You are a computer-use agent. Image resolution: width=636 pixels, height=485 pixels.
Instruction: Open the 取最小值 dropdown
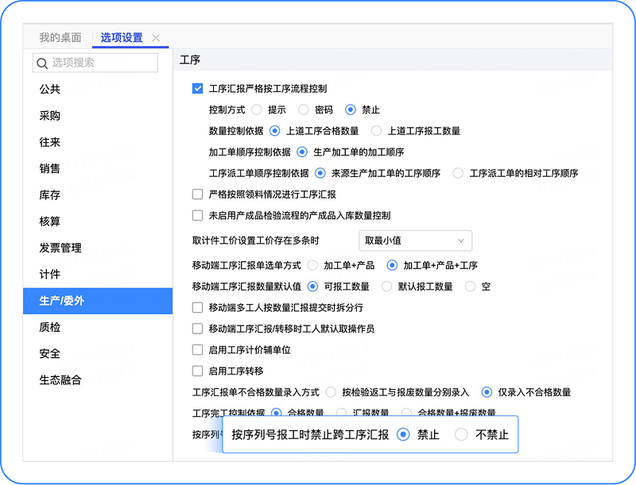(415, 241)
